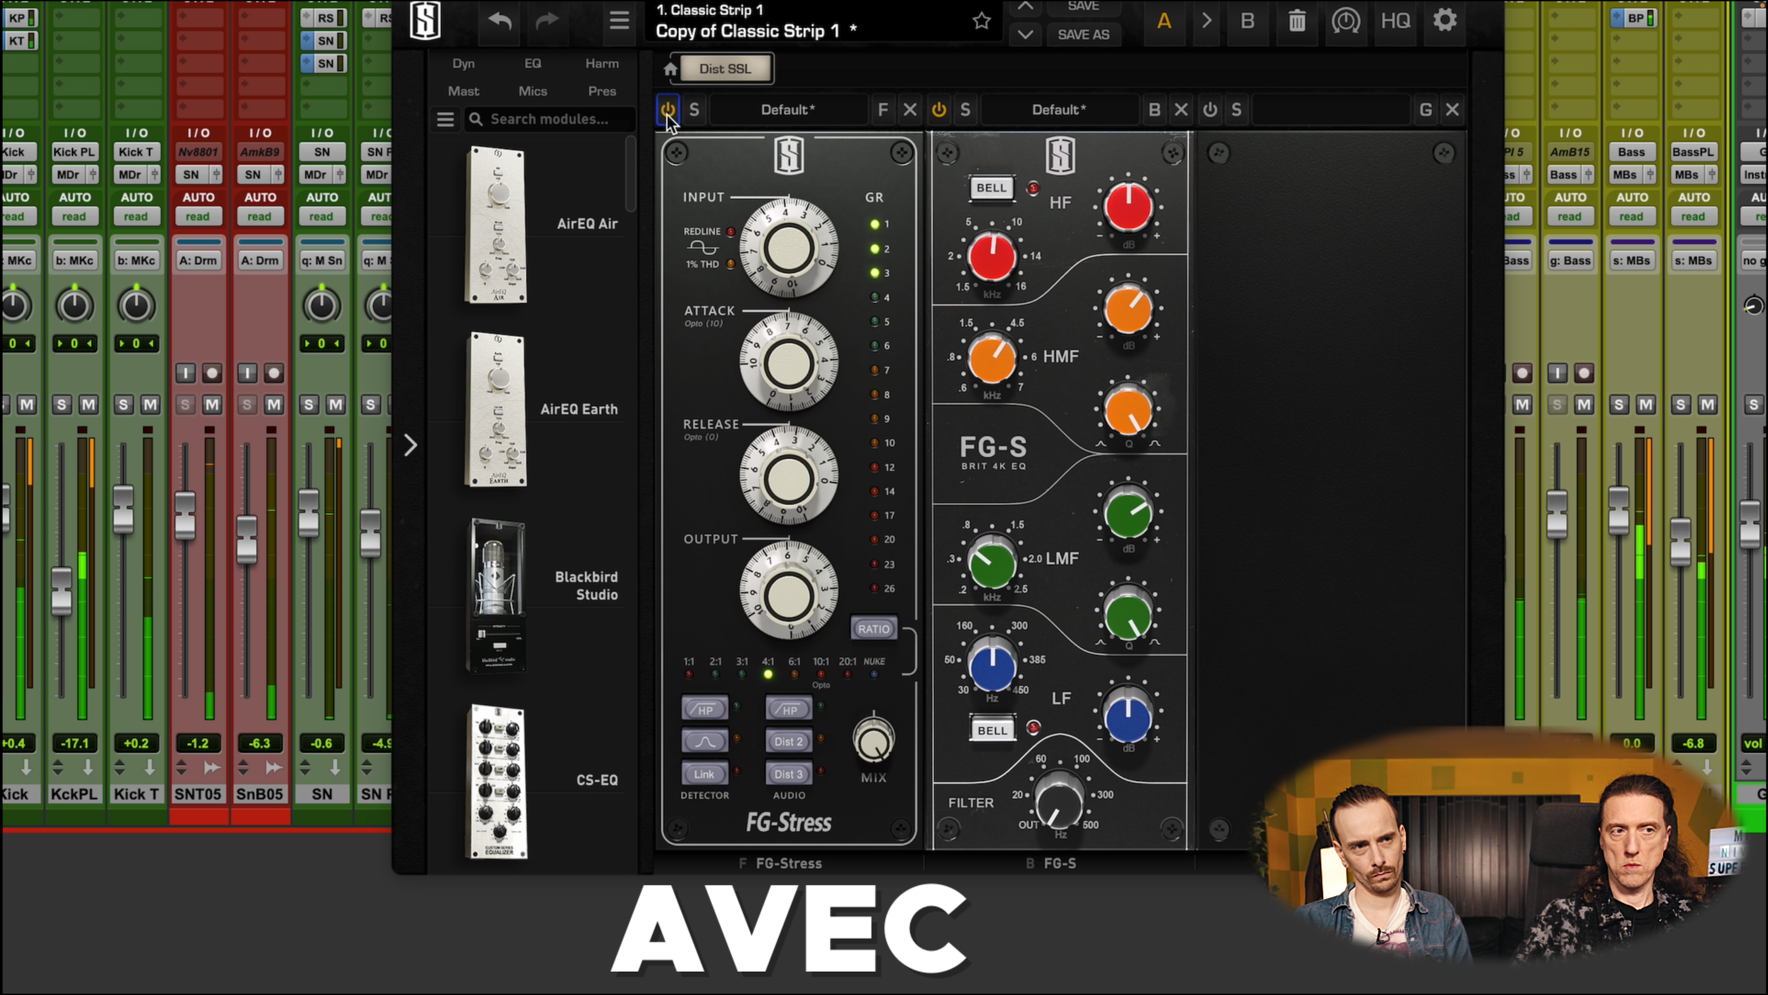Click the redo arrow icon

pyautogui.click(x=547, y=21)
